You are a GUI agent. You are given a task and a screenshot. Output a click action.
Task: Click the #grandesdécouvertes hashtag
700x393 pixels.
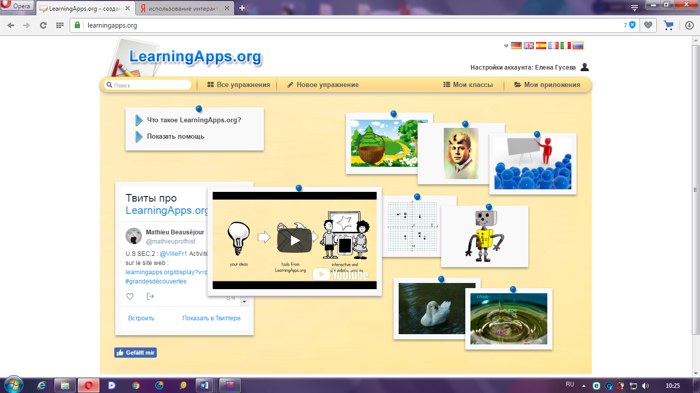[x=156, y=281]
